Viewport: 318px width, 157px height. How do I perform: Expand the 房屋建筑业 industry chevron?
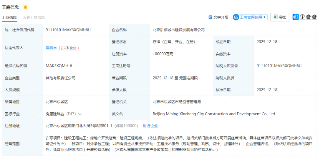pos(80,114)
